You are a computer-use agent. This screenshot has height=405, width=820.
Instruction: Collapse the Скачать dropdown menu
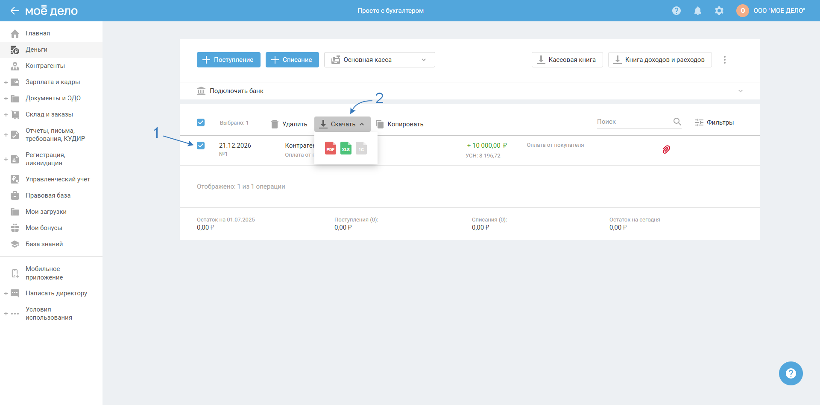tap(343, 124)
